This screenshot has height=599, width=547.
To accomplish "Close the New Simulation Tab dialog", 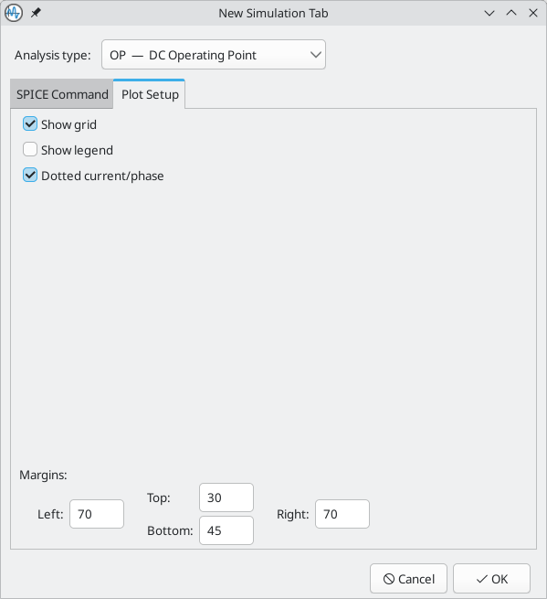I will click(533, 13).
